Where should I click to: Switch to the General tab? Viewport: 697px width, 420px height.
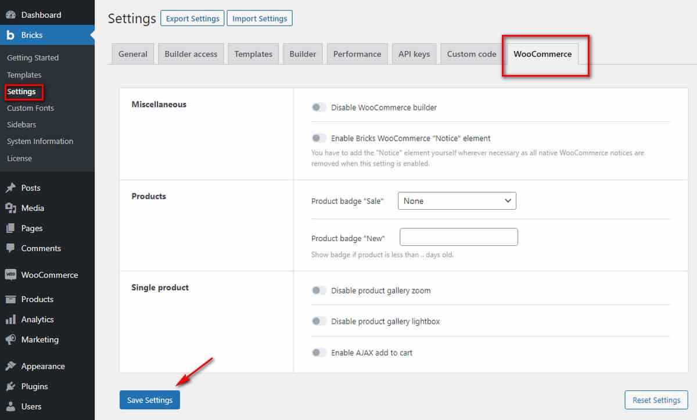pos(133,54)
